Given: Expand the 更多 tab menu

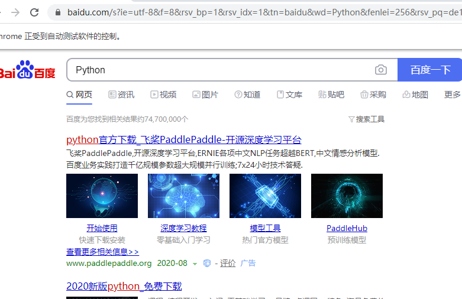Looking at the screenshot, I should 453,95.
